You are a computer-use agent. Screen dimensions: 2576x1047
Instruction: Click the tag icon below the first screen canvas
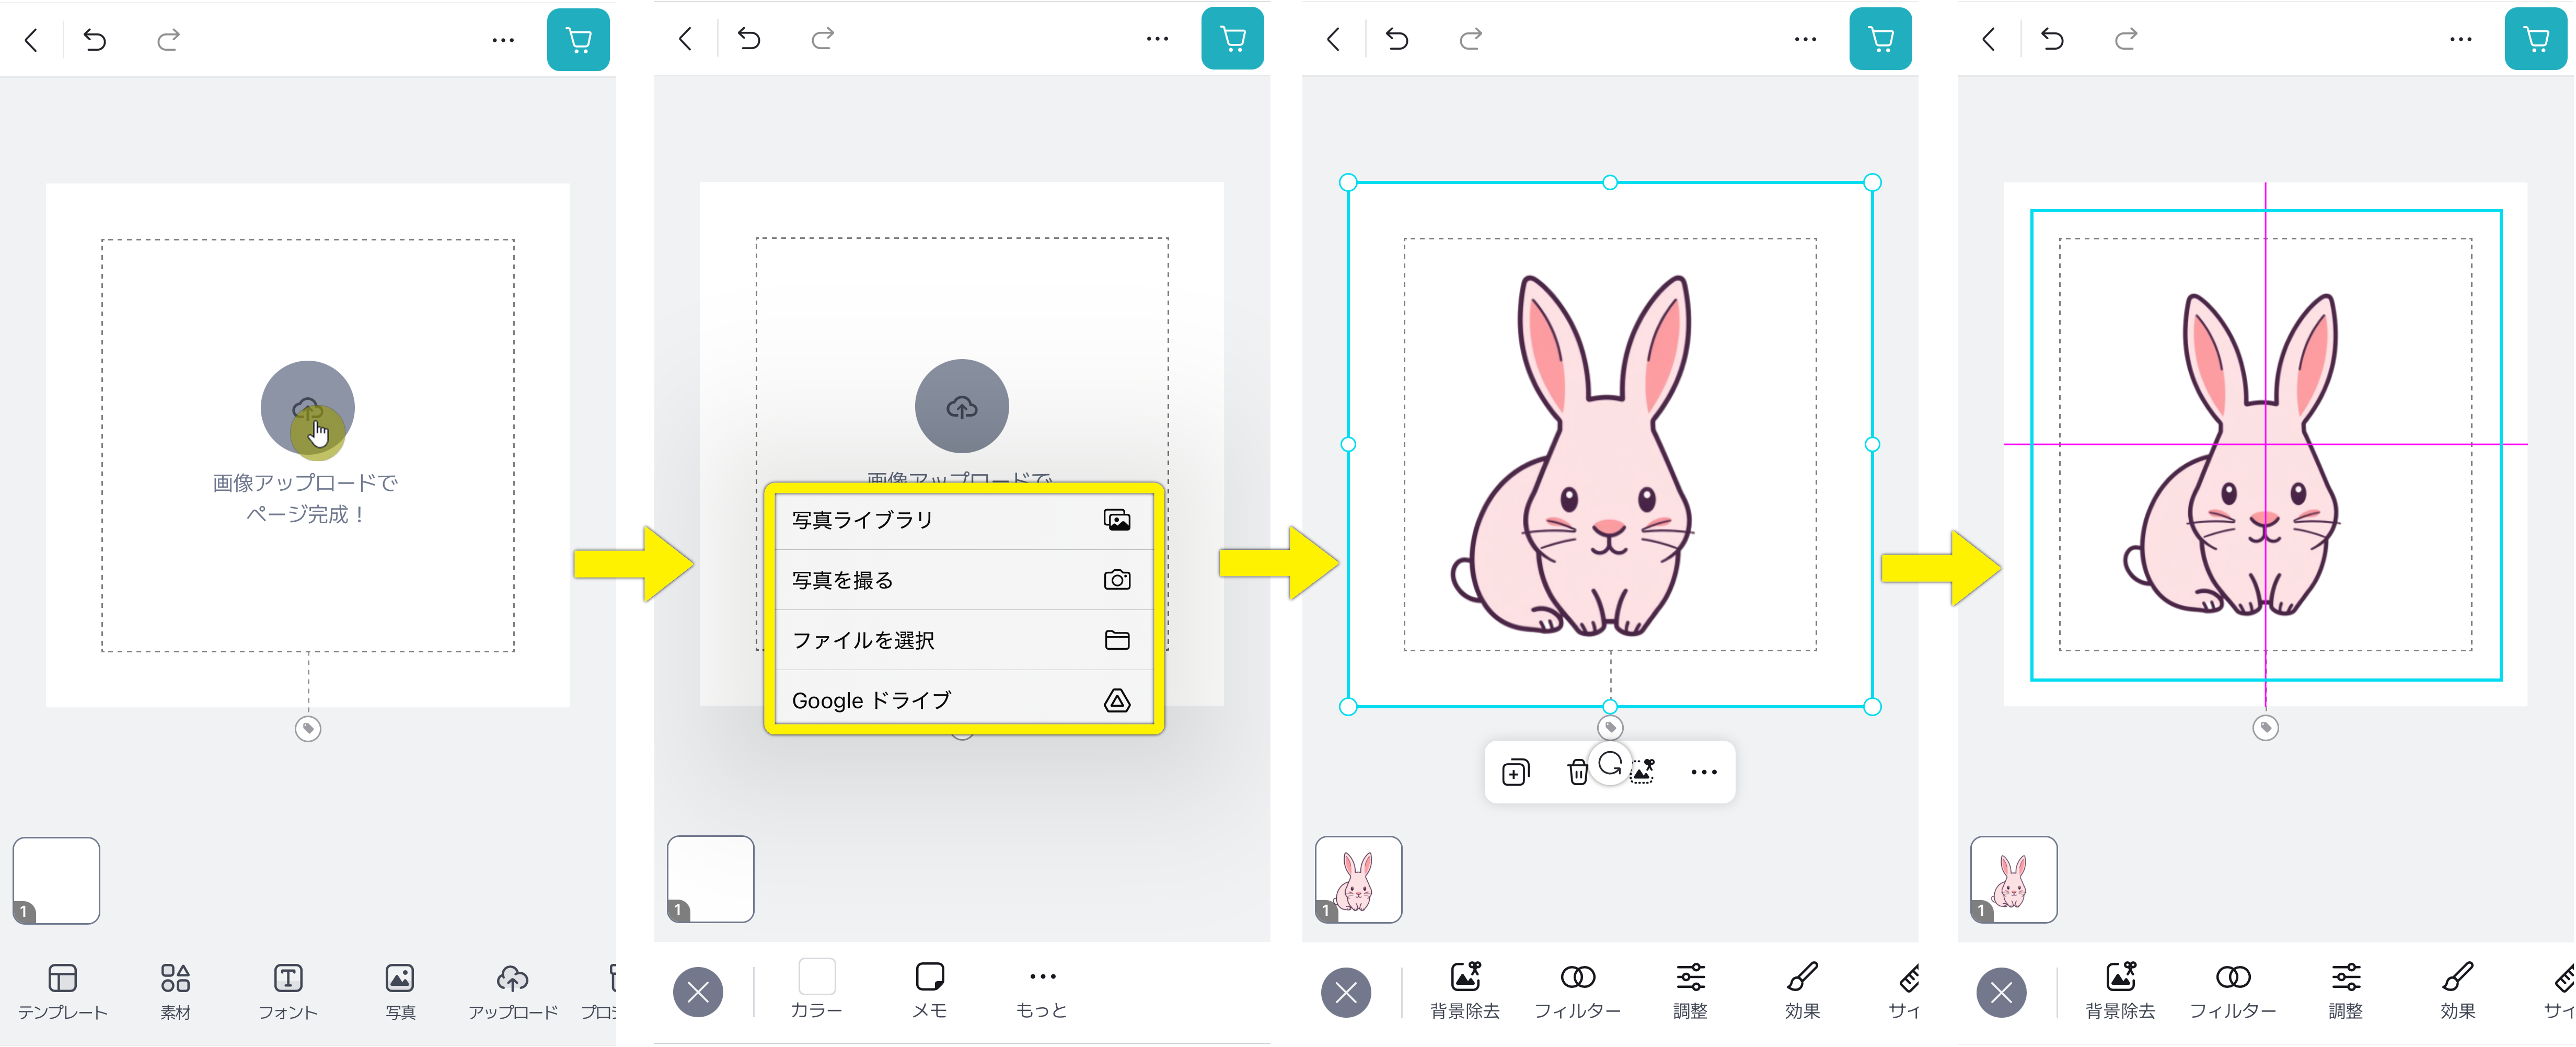pyautogui.click(x=308, y=729)
